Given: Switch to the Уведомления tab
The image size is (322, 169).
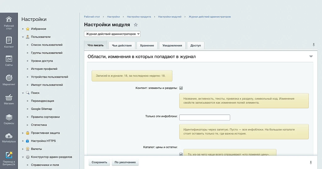Looking at the screenshot, I should [172, 46].
